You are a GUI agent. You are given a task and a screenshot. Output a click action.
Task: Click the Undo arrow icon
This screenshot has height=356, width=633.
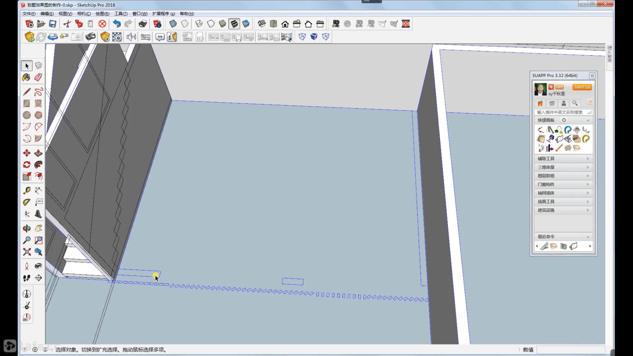117,24
